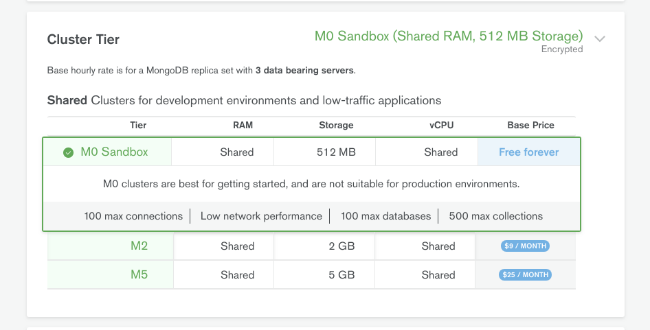Click the $25 / MONTH price badge
Screen dimensions: 650x330
pos(526,275)
